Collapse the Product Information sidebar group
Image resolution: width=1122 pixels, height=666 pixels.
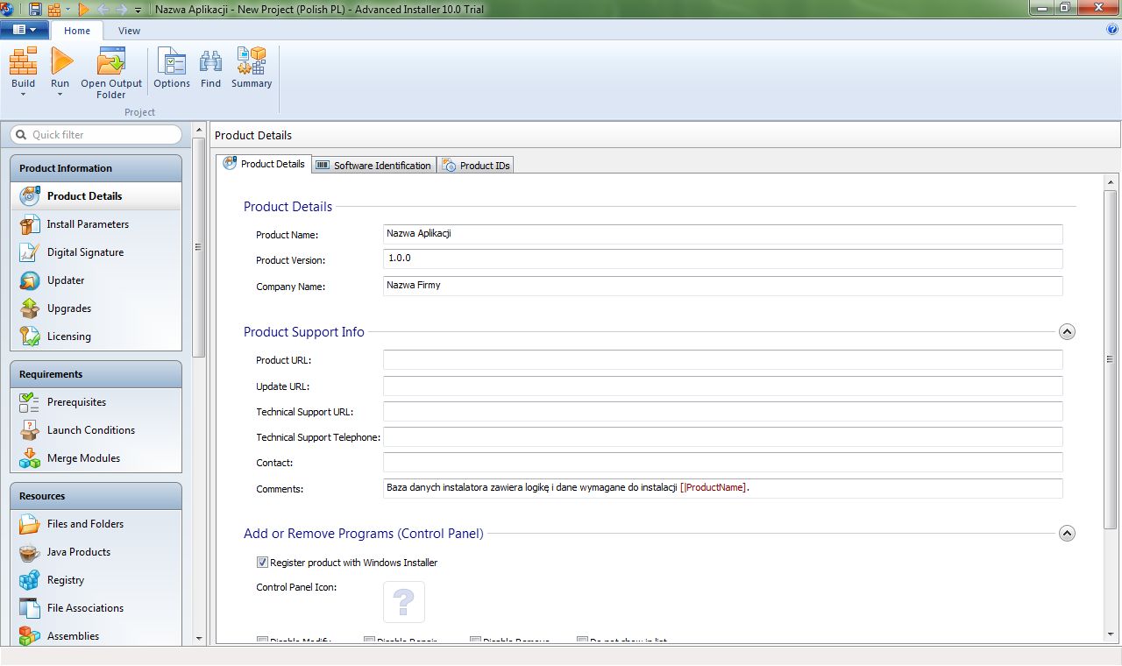(x=96, y=168)
